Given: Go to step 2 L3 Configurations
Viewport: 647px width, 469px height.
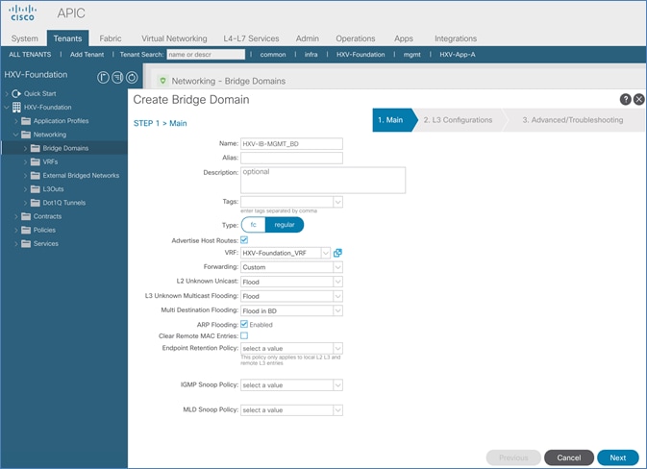Looking at the screenshot, I should (458, 120).
